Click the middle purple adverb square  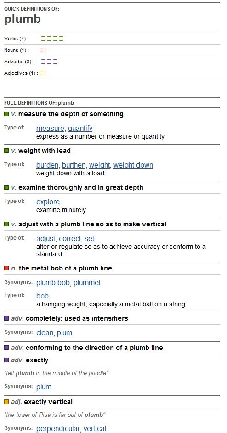coord(49,62)
